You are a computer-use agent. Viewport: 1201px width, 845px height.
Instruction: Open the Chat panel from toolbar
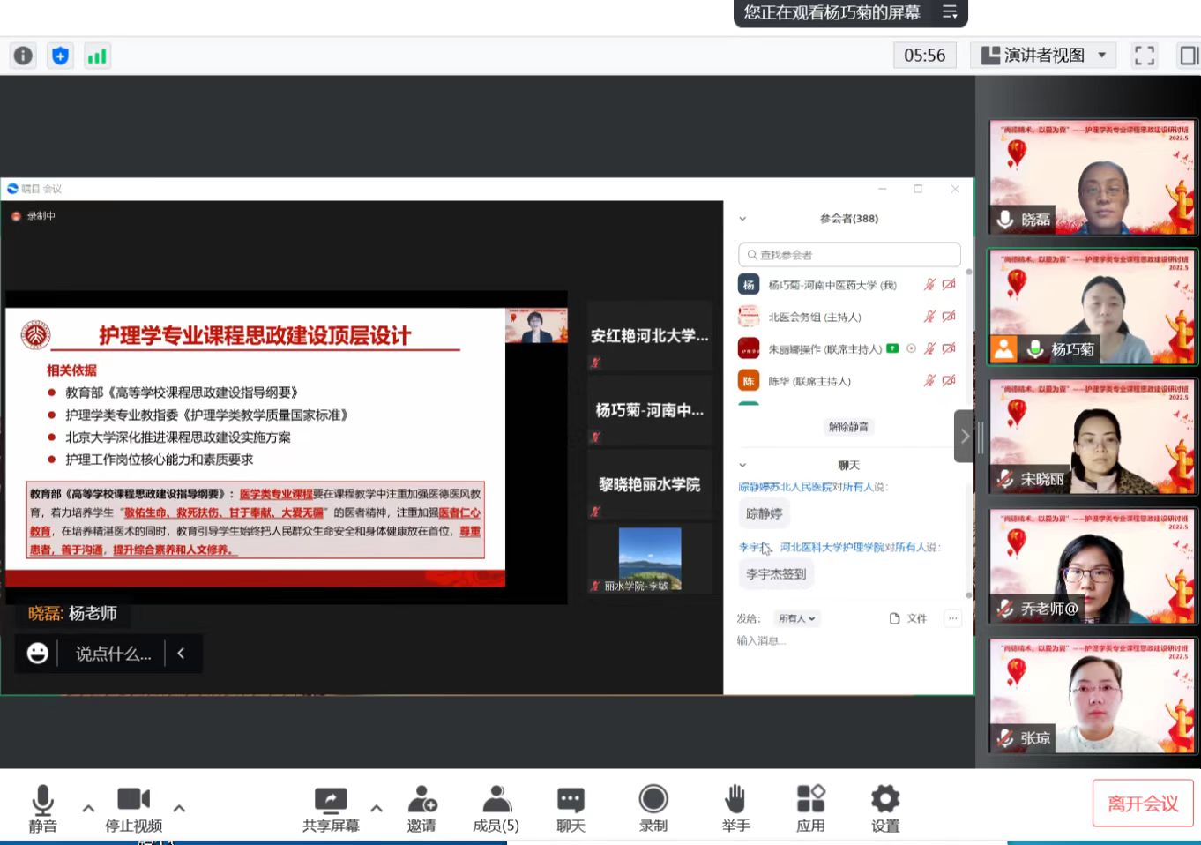571,808
